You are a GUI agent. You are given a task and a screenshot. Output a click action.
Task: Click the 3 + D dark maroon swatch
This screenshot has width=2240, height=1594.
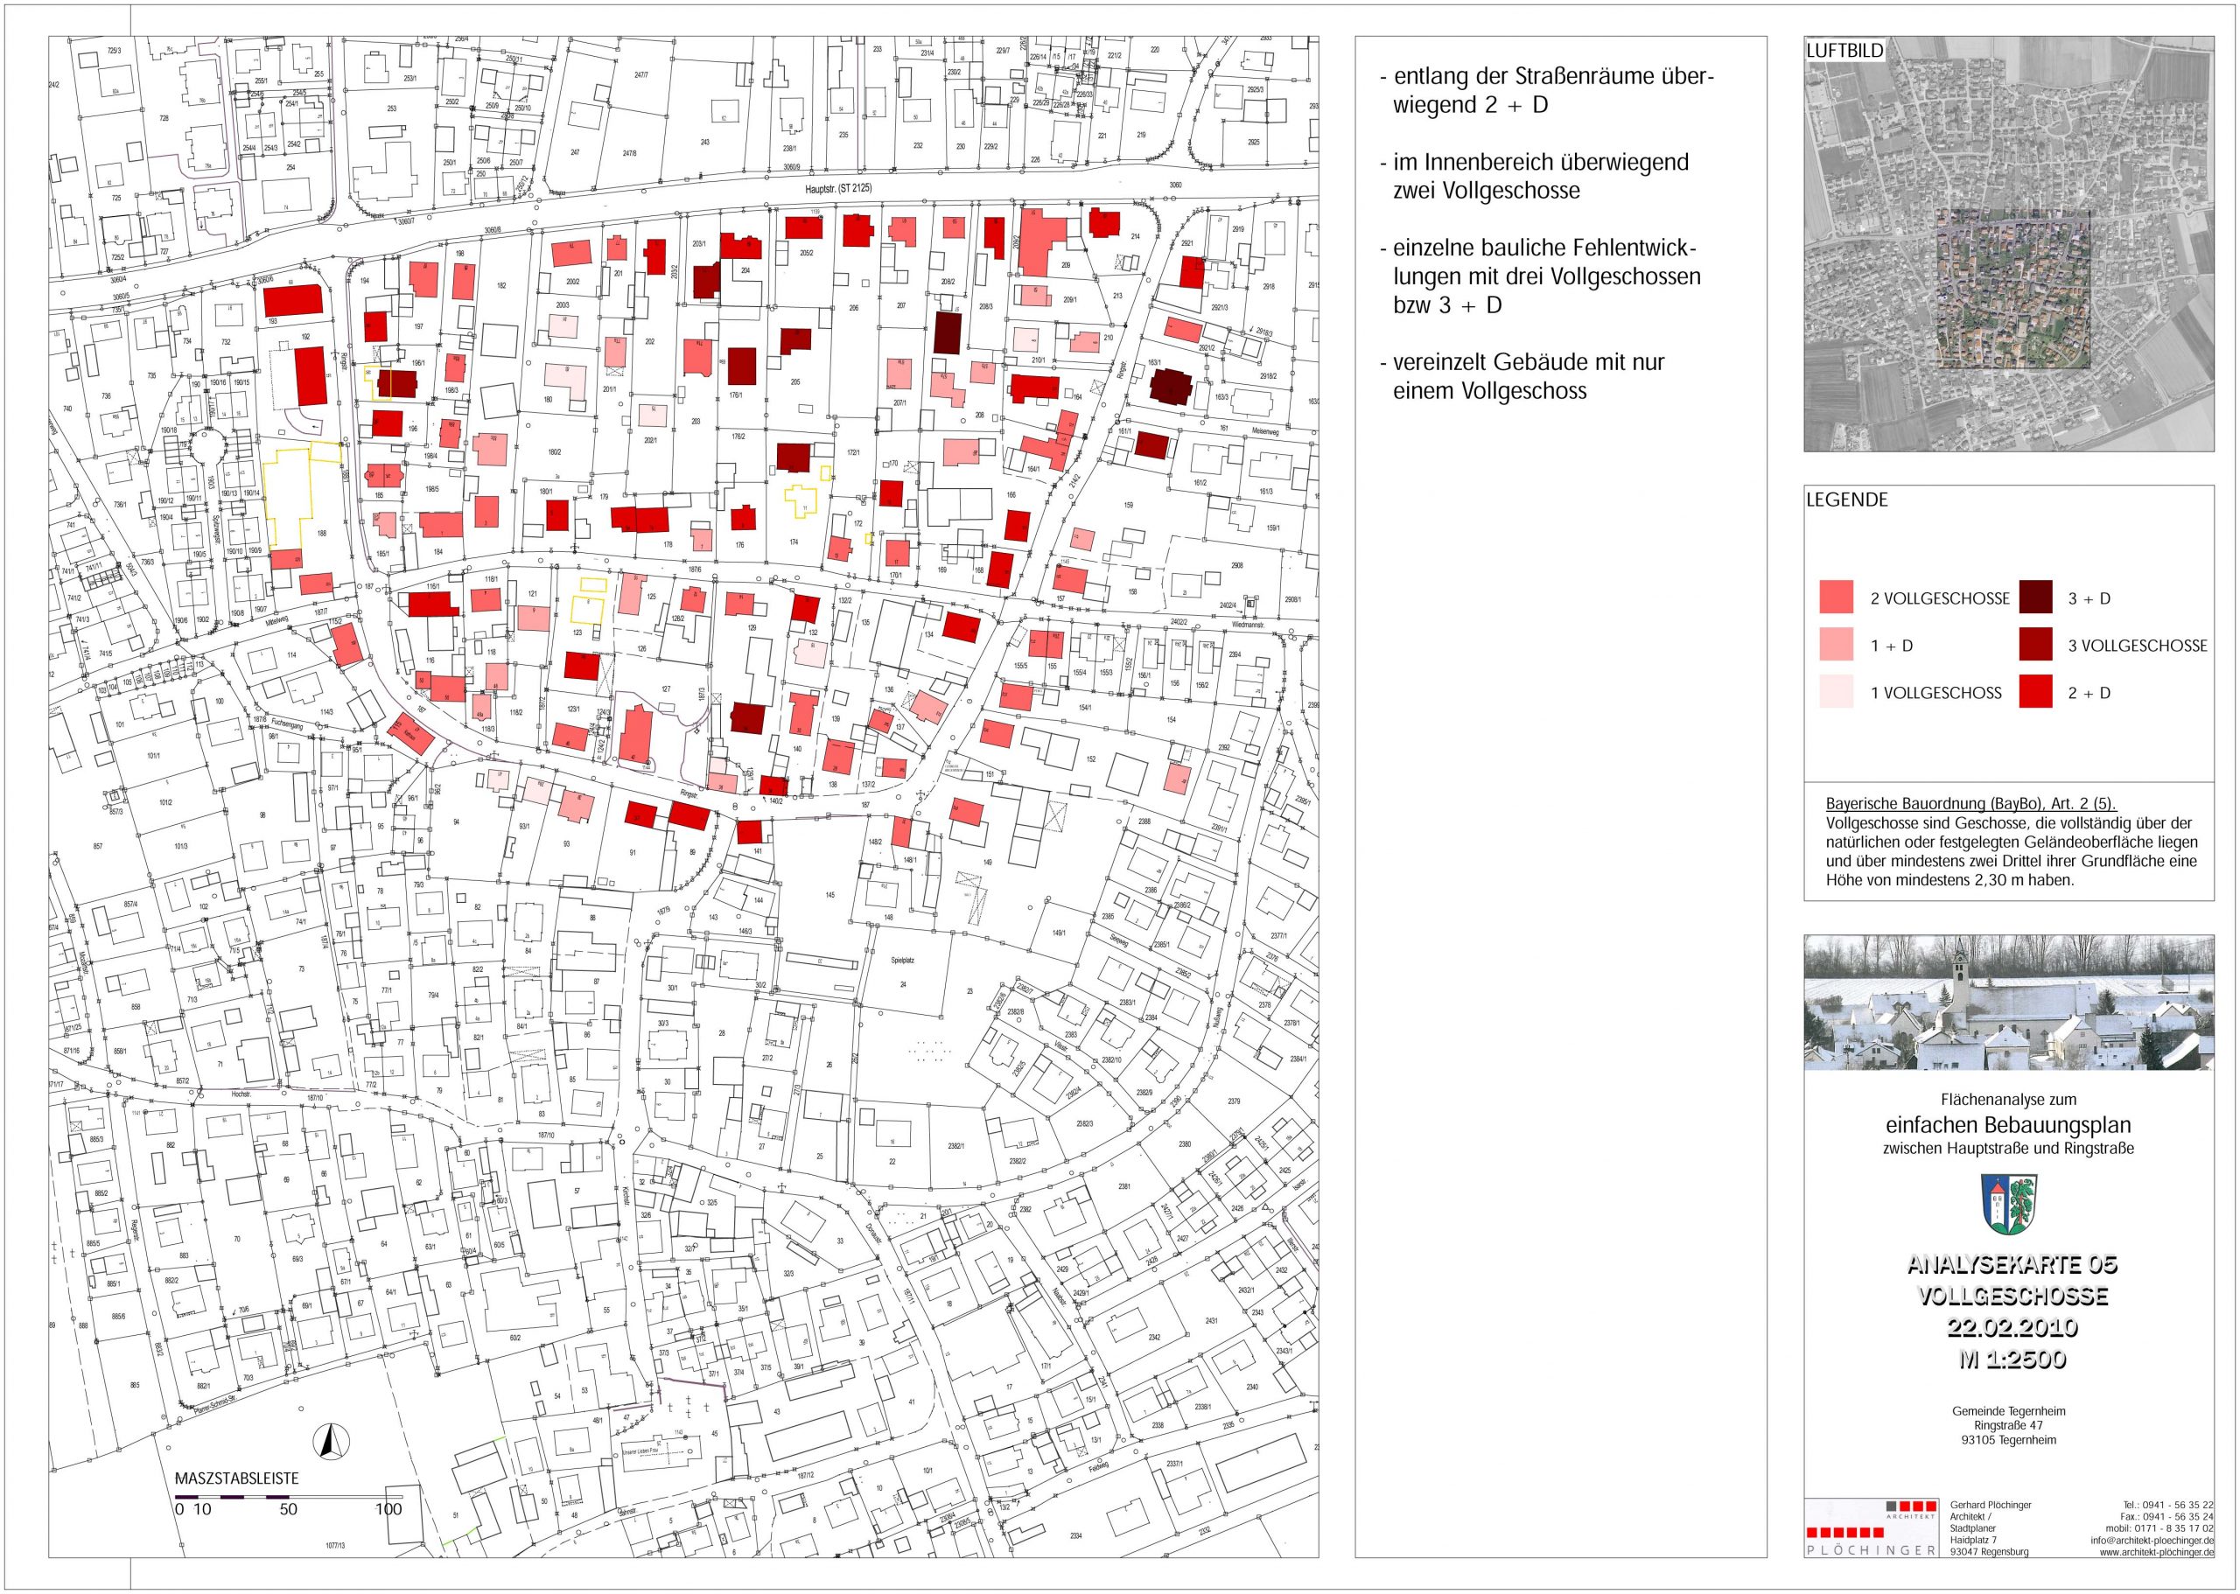(2036, 597)
